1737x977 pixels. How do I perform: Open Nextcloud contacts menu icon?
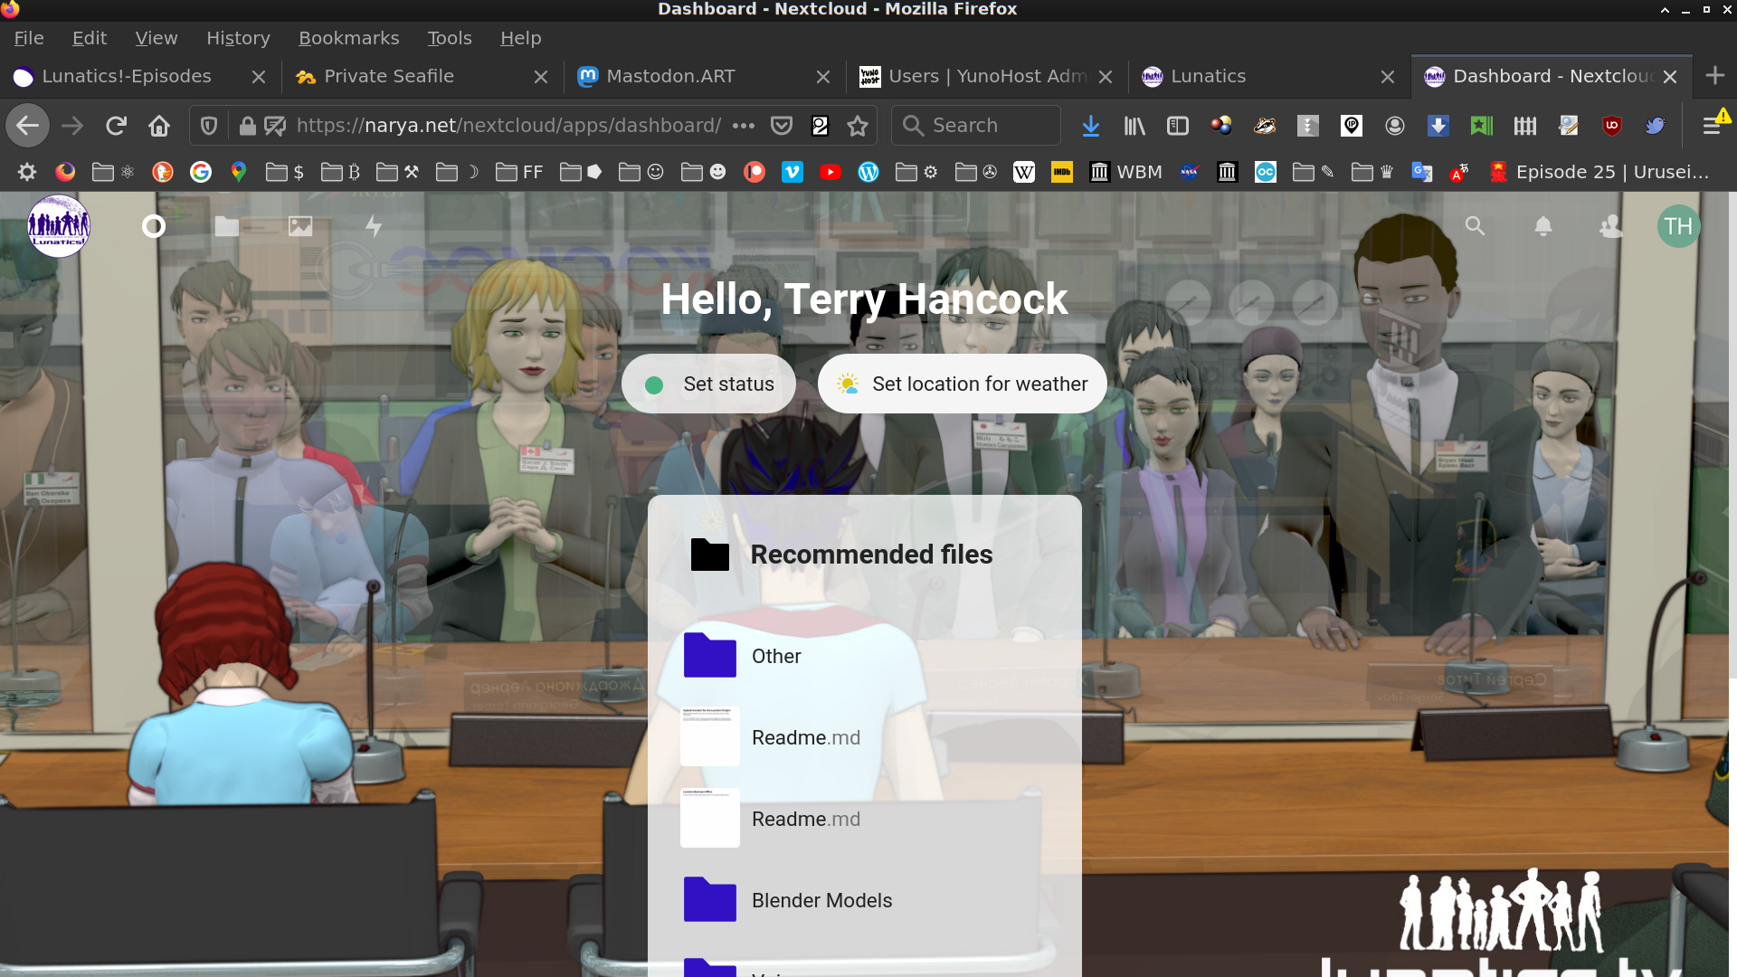click(1611, 226)
